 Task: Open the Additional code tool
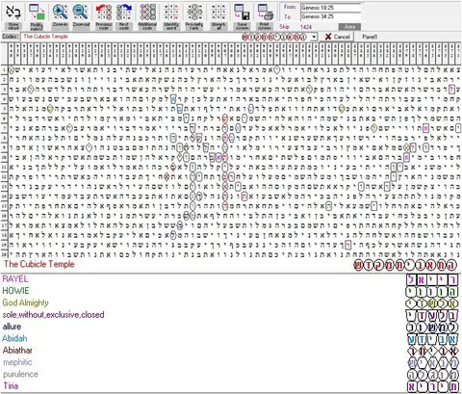[147, 13]
